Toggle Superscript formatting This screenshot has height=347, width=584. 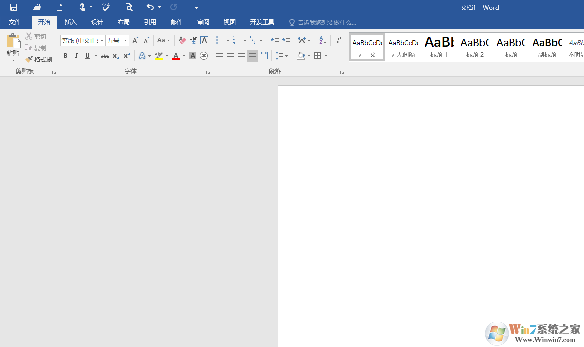coord(127,56)
